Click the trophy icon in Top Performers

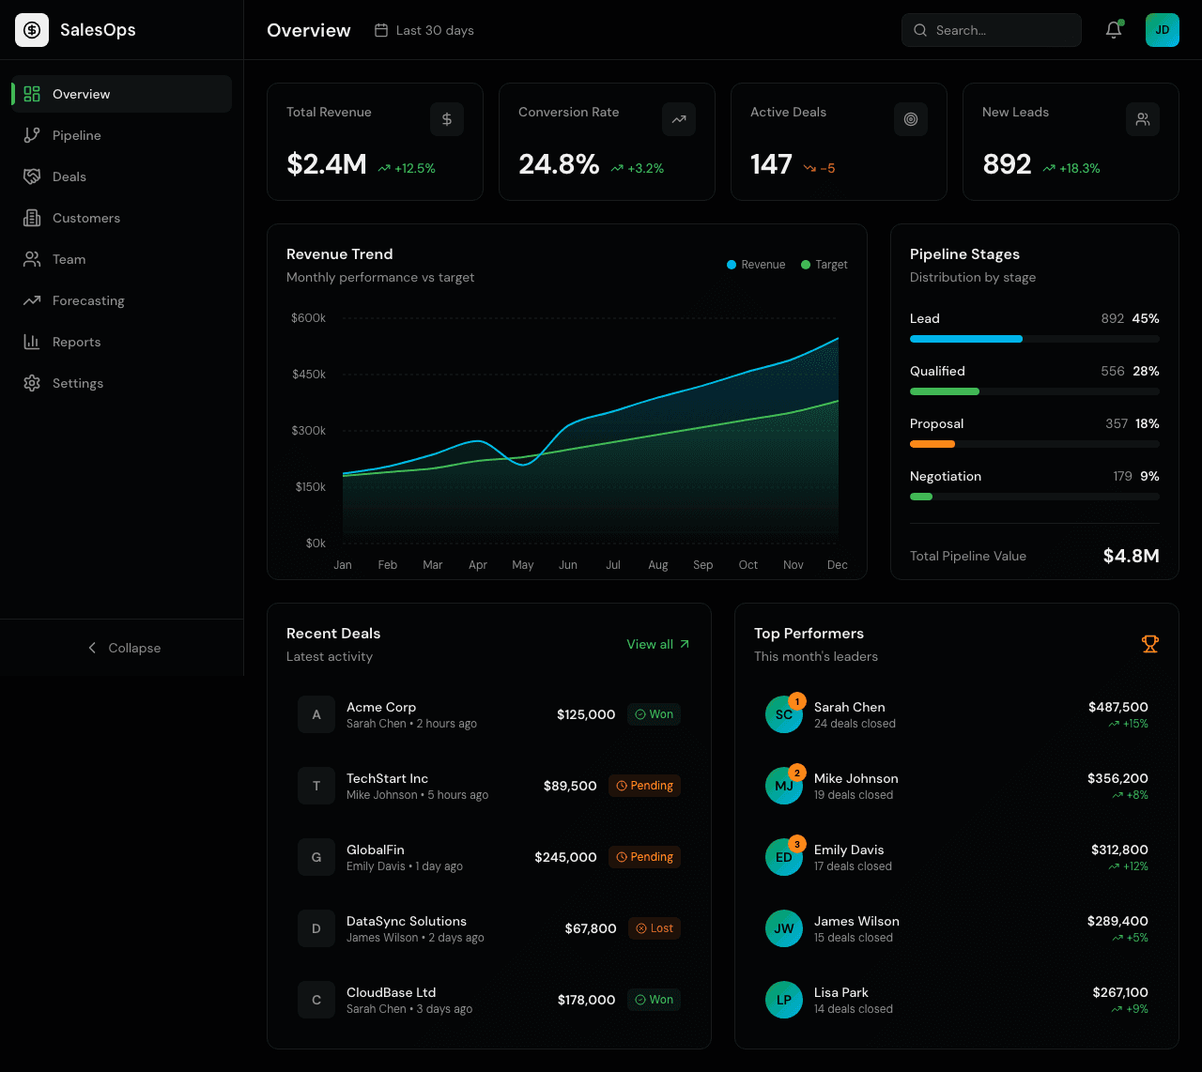pos(1150,644)
